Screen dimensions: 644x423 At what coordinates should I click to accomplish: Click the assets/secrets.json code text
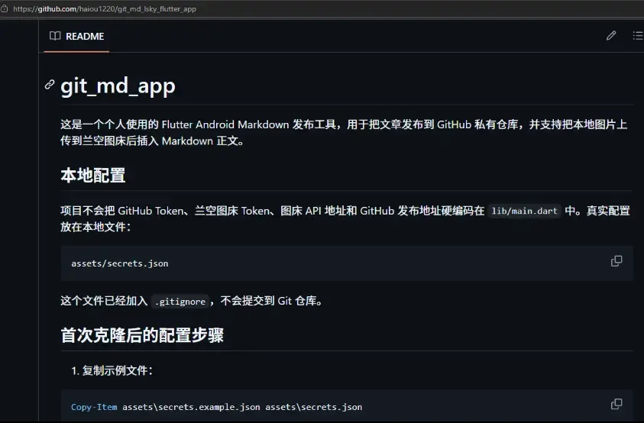pos(119,263)
